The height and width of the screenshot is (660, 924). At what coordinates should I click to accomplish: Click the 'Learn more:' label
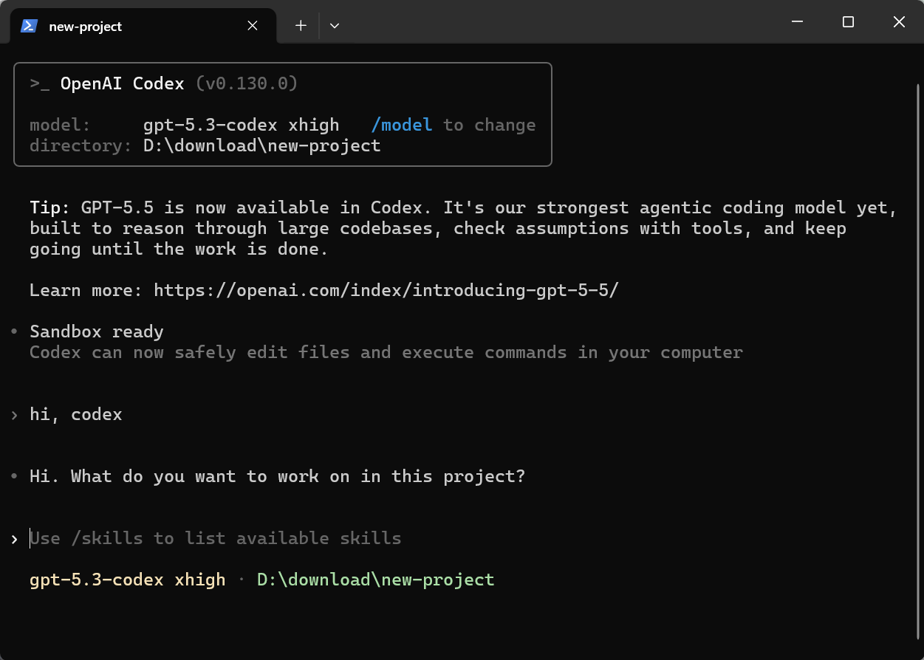tap(86, 290)
